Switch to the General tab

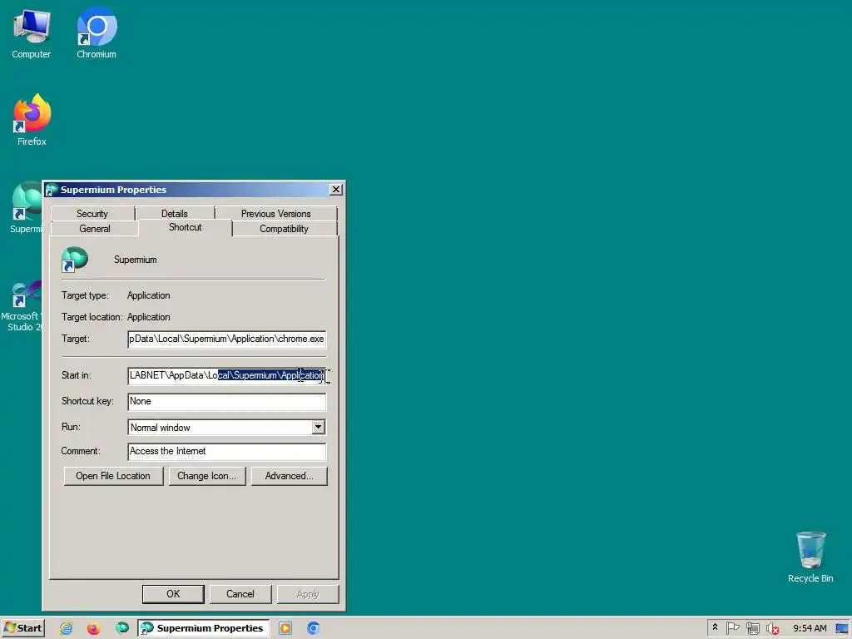(95, 229)
